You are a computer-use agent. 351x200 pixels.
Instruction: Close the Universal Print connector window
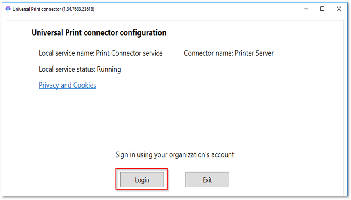339,9
